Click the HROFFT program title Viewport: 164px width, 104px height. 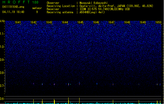click(x=16, y=2)
